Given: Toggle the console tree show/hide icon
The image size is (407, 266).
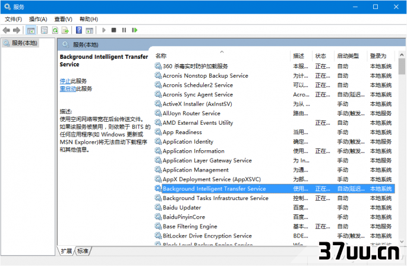Looking at the screenshot, I should click(x=31, y=30).
